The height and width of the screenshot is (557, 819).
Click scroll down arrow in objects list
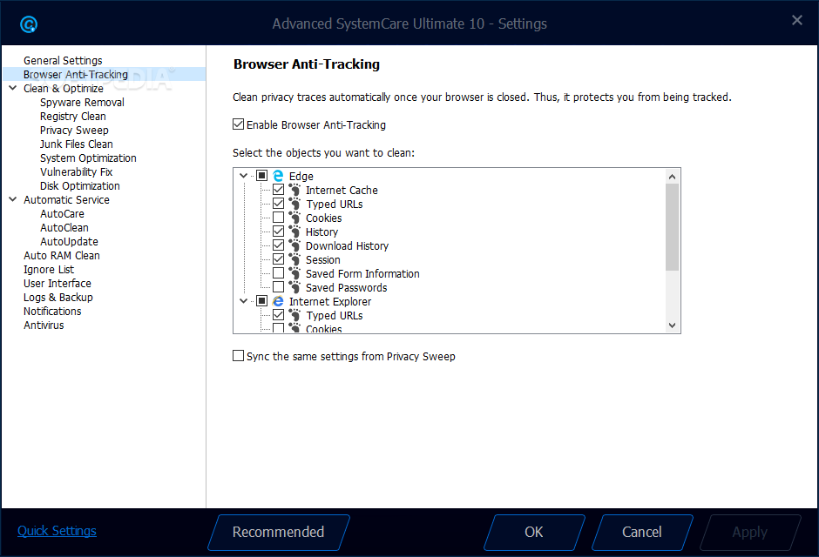point(673,325)
